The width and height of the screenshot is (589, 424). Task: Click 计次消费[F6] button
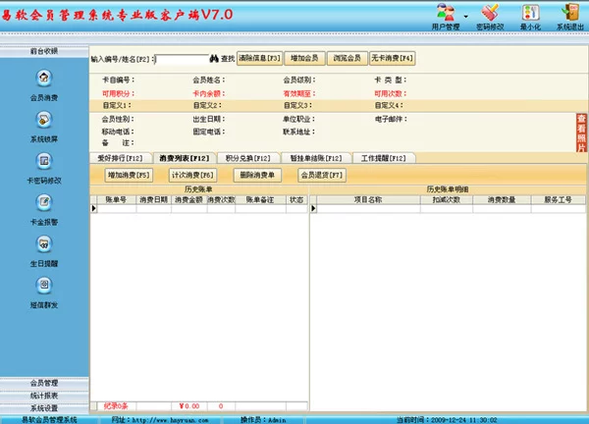[192, 175]
